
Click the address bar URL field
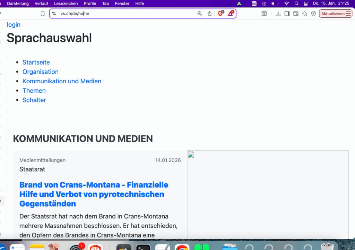click(x=125, y=14)
